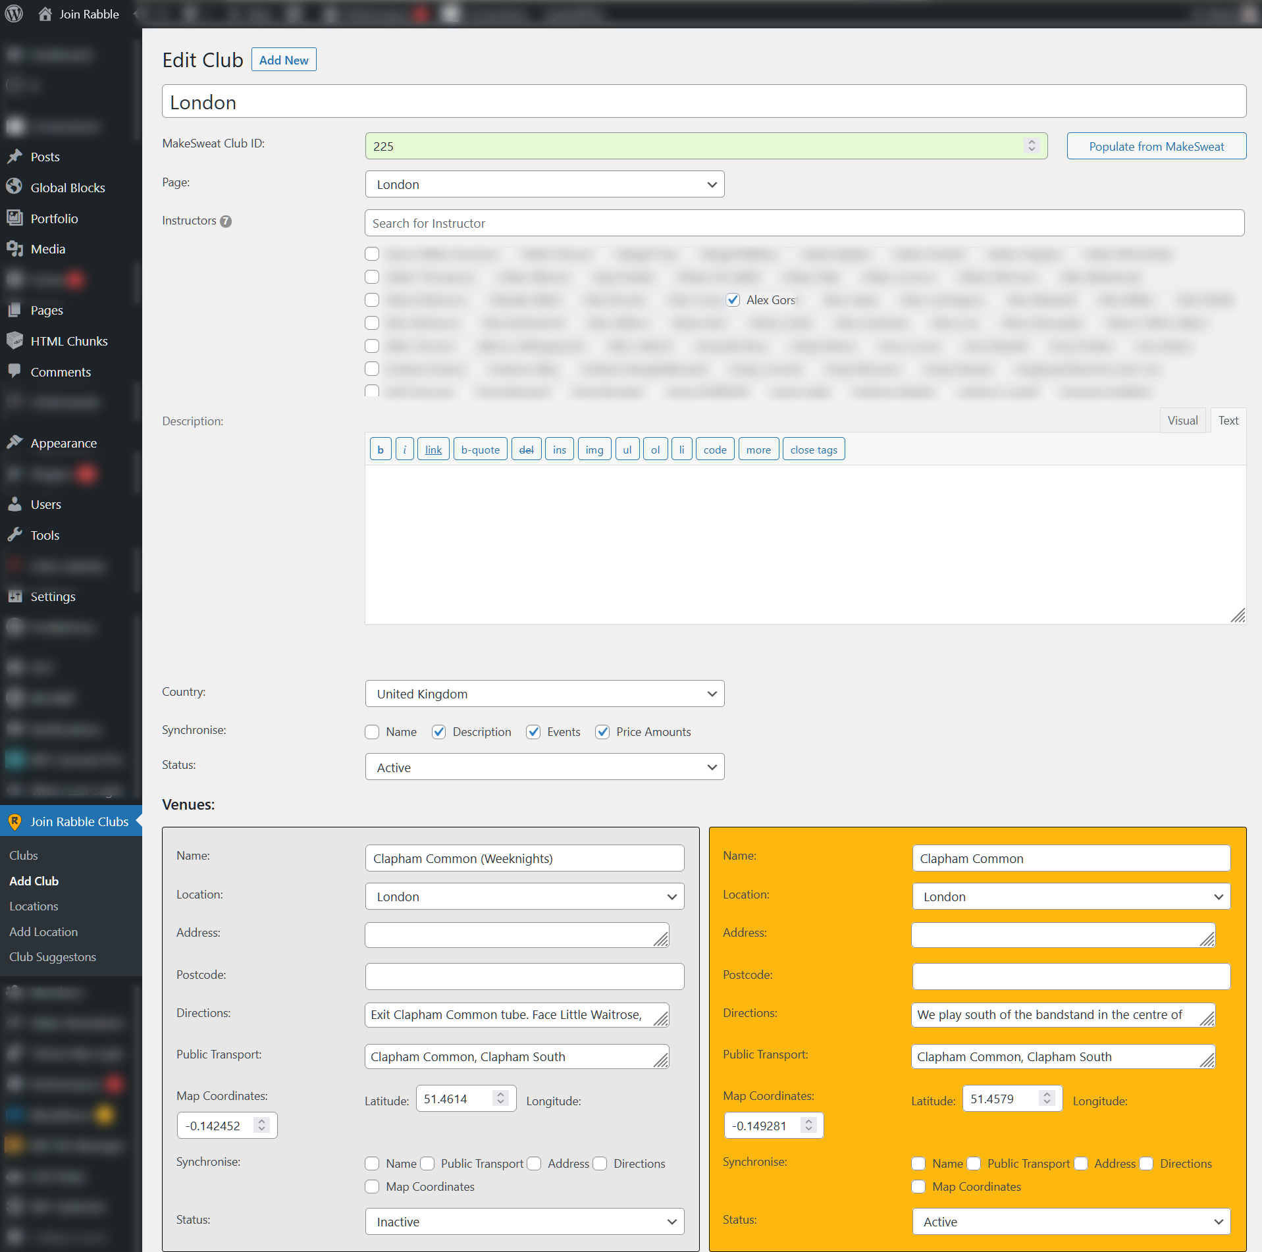
Task: Click the Search for Instructor field
Action: (804, 223)
